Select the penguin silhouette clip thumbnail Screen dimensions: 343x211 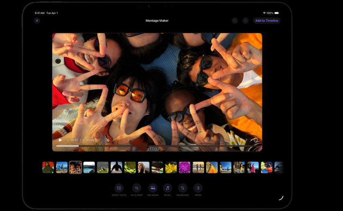[x=116, y=167]
